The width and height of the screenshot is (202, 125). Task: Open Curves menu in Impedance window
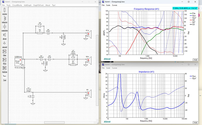(114, 68)
